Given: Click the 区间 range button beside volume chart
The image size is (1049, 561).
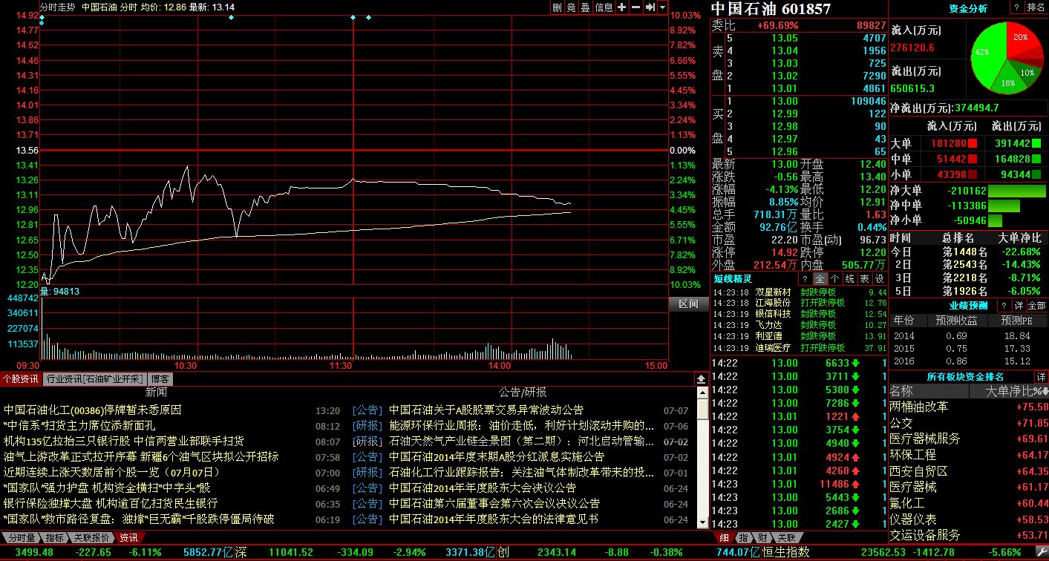Looking at the screenshot, I should point(688,304).
